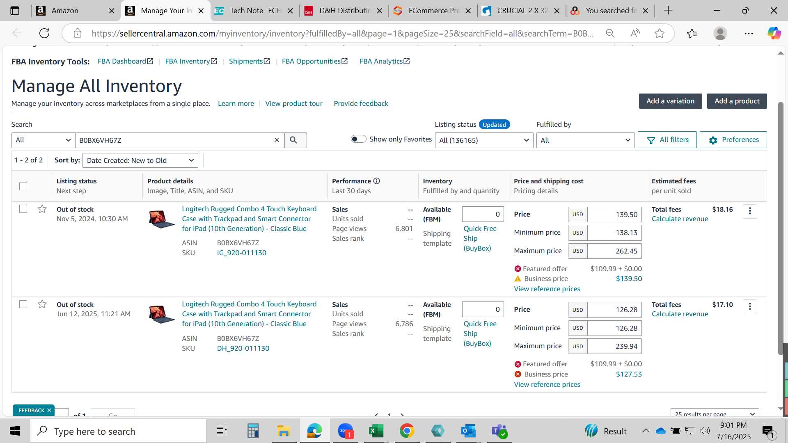Open FBA Dashboard link

[125, 61]
